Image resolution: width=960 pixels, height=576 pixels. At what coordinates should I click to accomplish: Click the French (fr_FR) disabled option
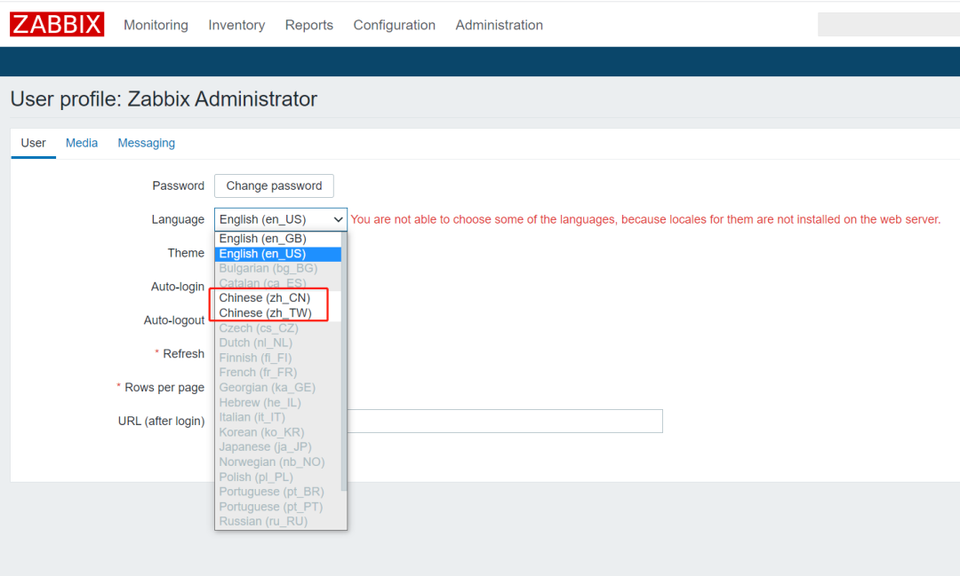(x=278, y=373)
